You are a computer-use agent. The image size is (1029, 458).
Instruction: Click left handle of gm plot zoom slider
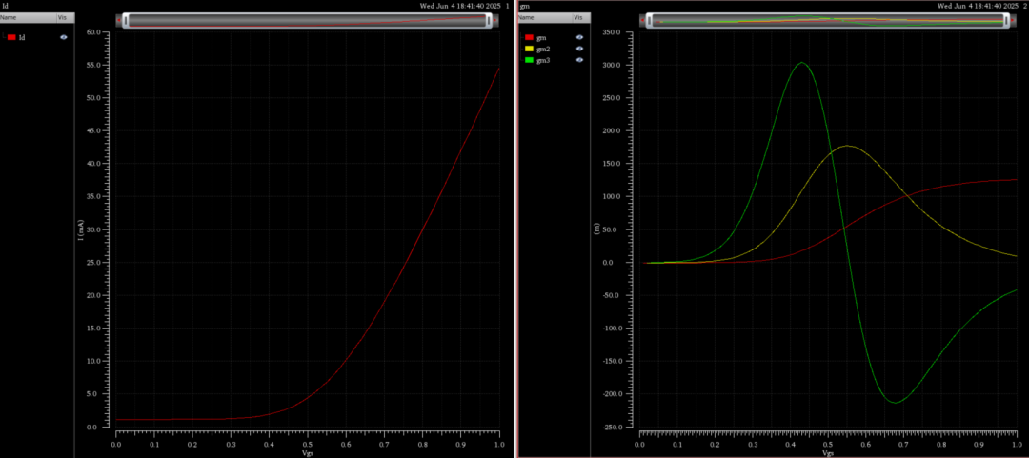coord(649,20)
